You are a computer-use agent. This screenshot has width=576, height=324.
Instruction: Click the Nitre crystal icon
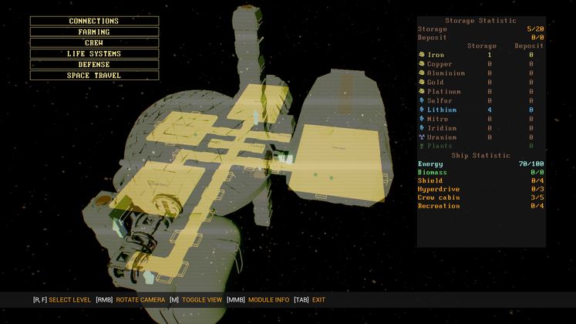pyautogui.click(x=422, y=119)
